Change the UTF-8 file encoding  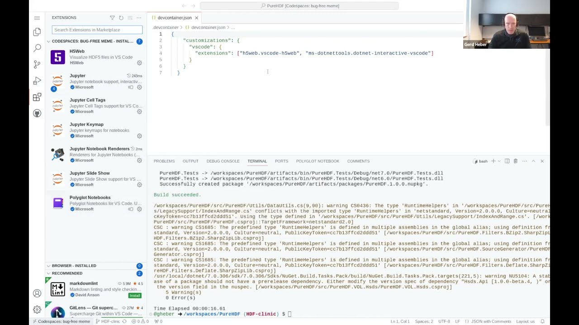(x=444, y=321)
